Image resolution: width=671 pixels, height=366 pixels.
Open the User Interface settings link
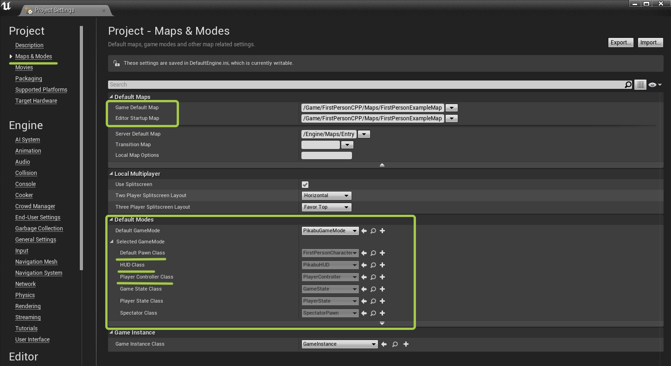coord(32,340)
